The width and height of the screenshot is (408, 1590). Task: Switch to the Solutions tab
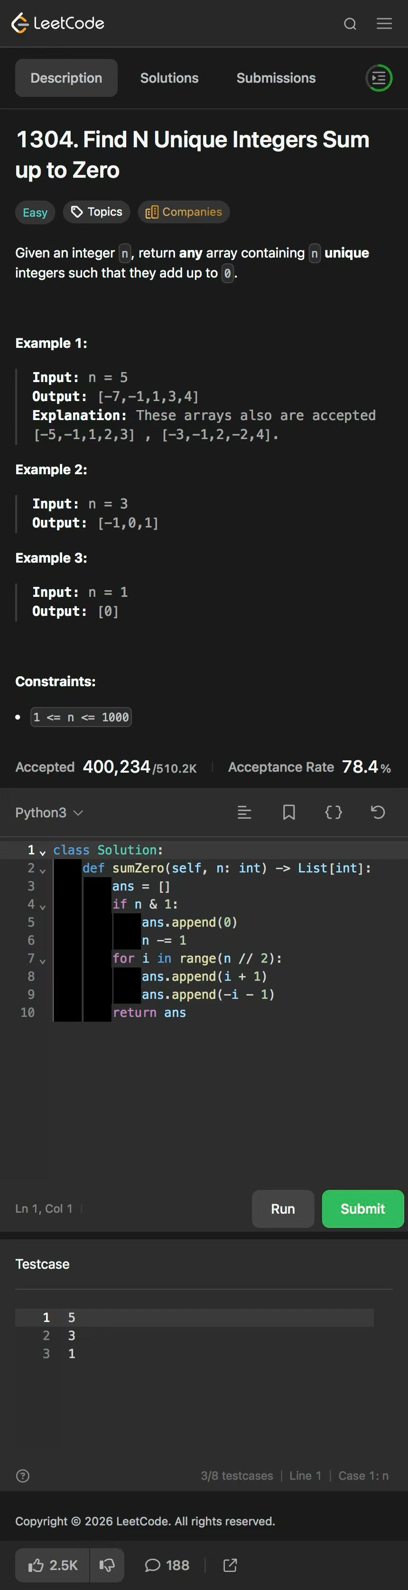point(169,78)
